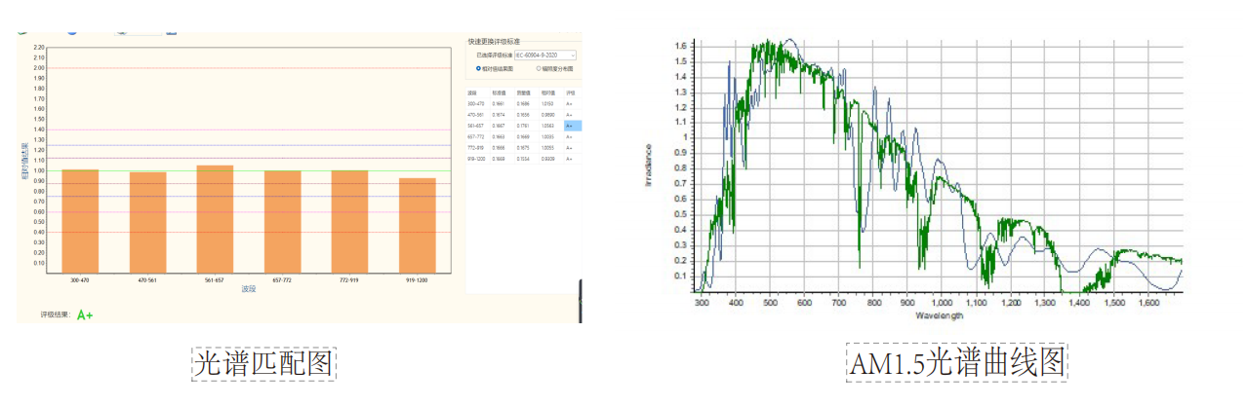
Task: Click the 波段 column header in table
Action: click(472, 92)
